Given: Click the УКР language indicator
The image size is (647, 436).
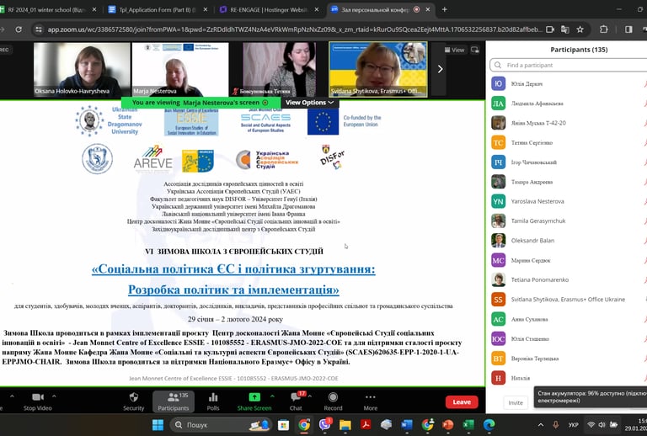Looking at the screenshot, I should click(573, 425).
